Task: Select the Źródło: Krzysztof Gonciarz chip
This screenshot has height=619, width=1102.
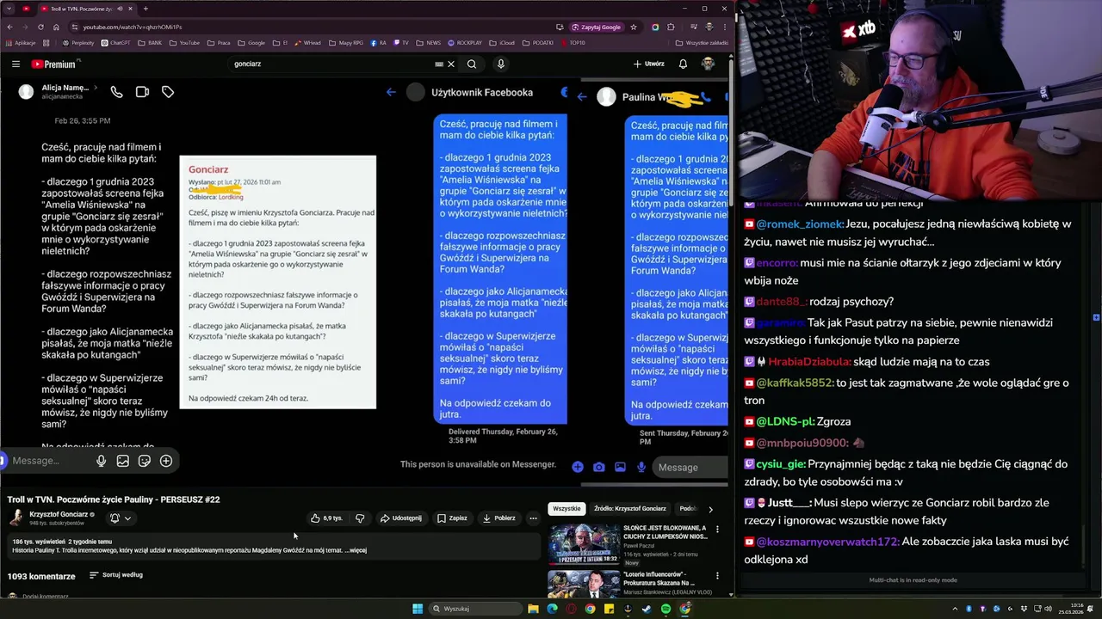Action: [x=630, y=509]
